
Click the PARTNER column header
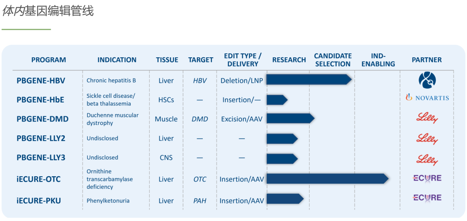[x=427, y=59]
